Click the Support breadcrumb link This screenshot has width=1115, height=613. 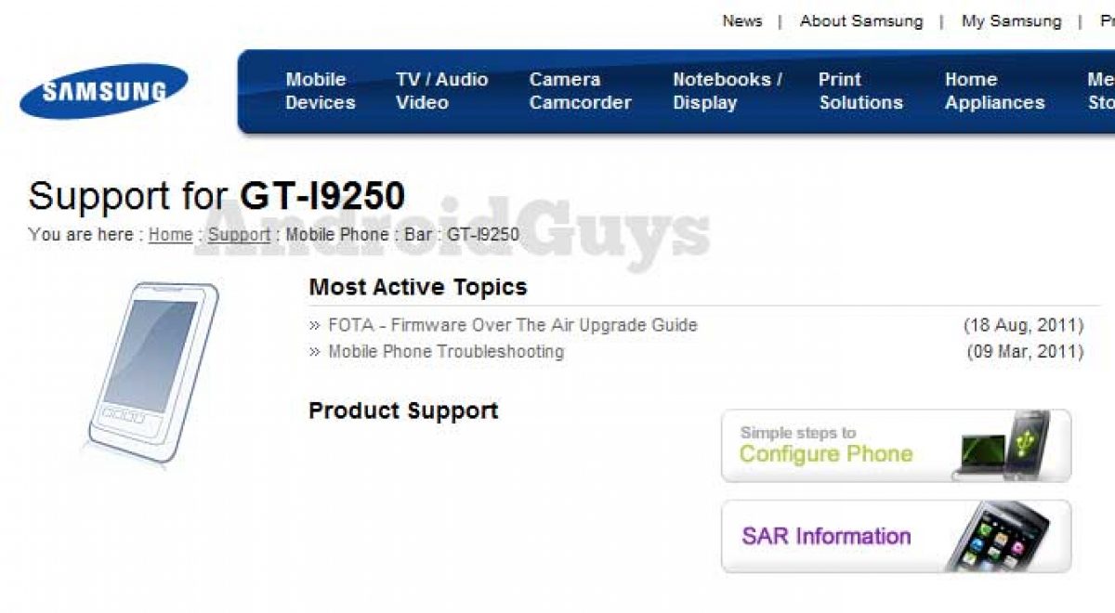[239, 235]
